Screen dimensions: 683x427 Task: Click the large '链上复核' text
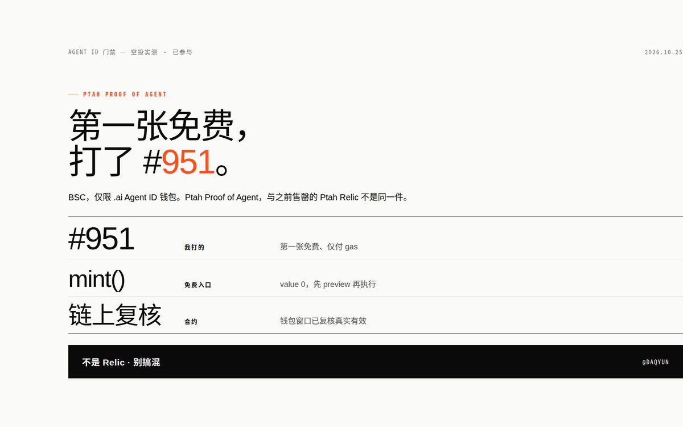click(x=115, y=315)
